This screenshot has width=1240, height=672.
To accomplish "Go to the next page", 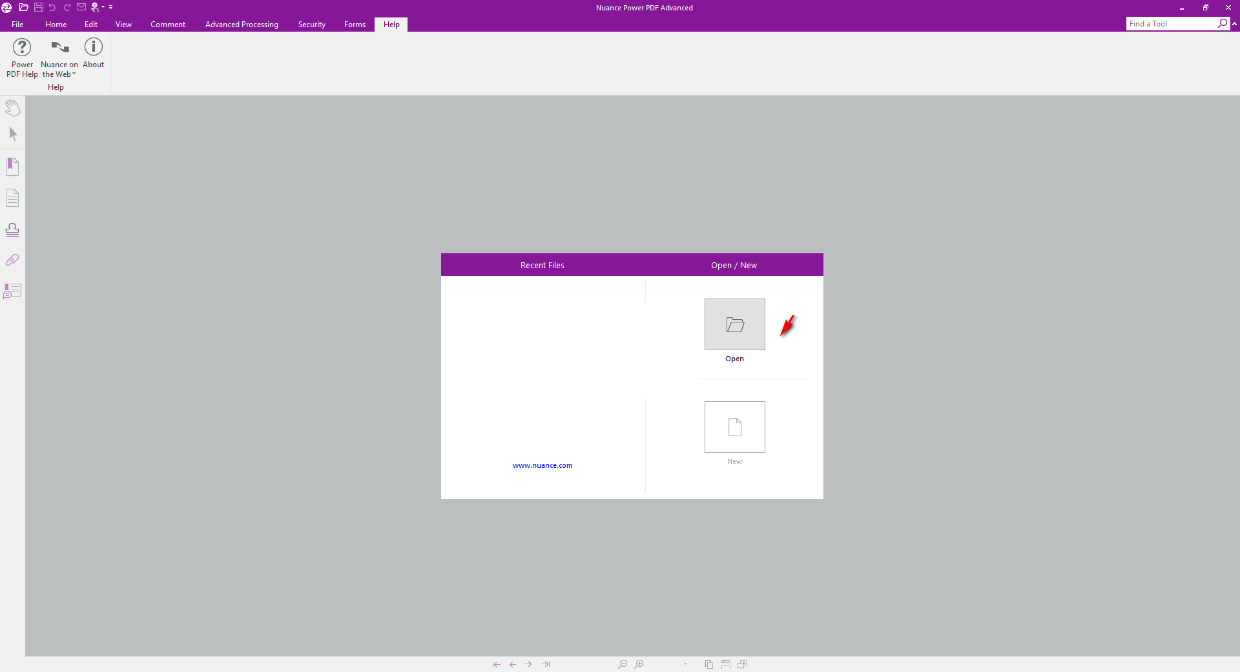I will [528, 664].
